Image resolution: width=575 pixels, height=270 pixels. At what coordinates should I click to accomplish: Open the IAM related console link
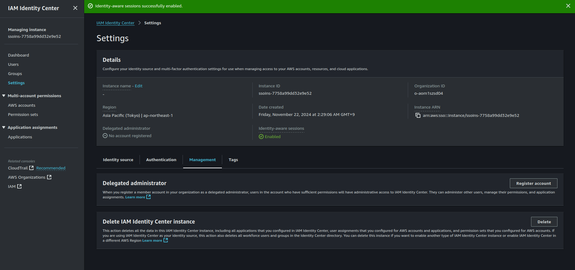coord(12,186)
